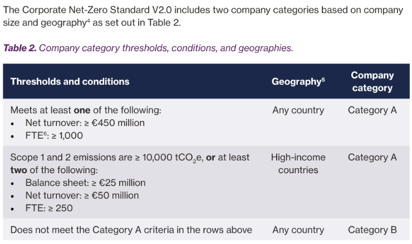The width and height of the screenshot is (412, 244).
Task: Click the Geography column header
Action: tap(296, 81)
